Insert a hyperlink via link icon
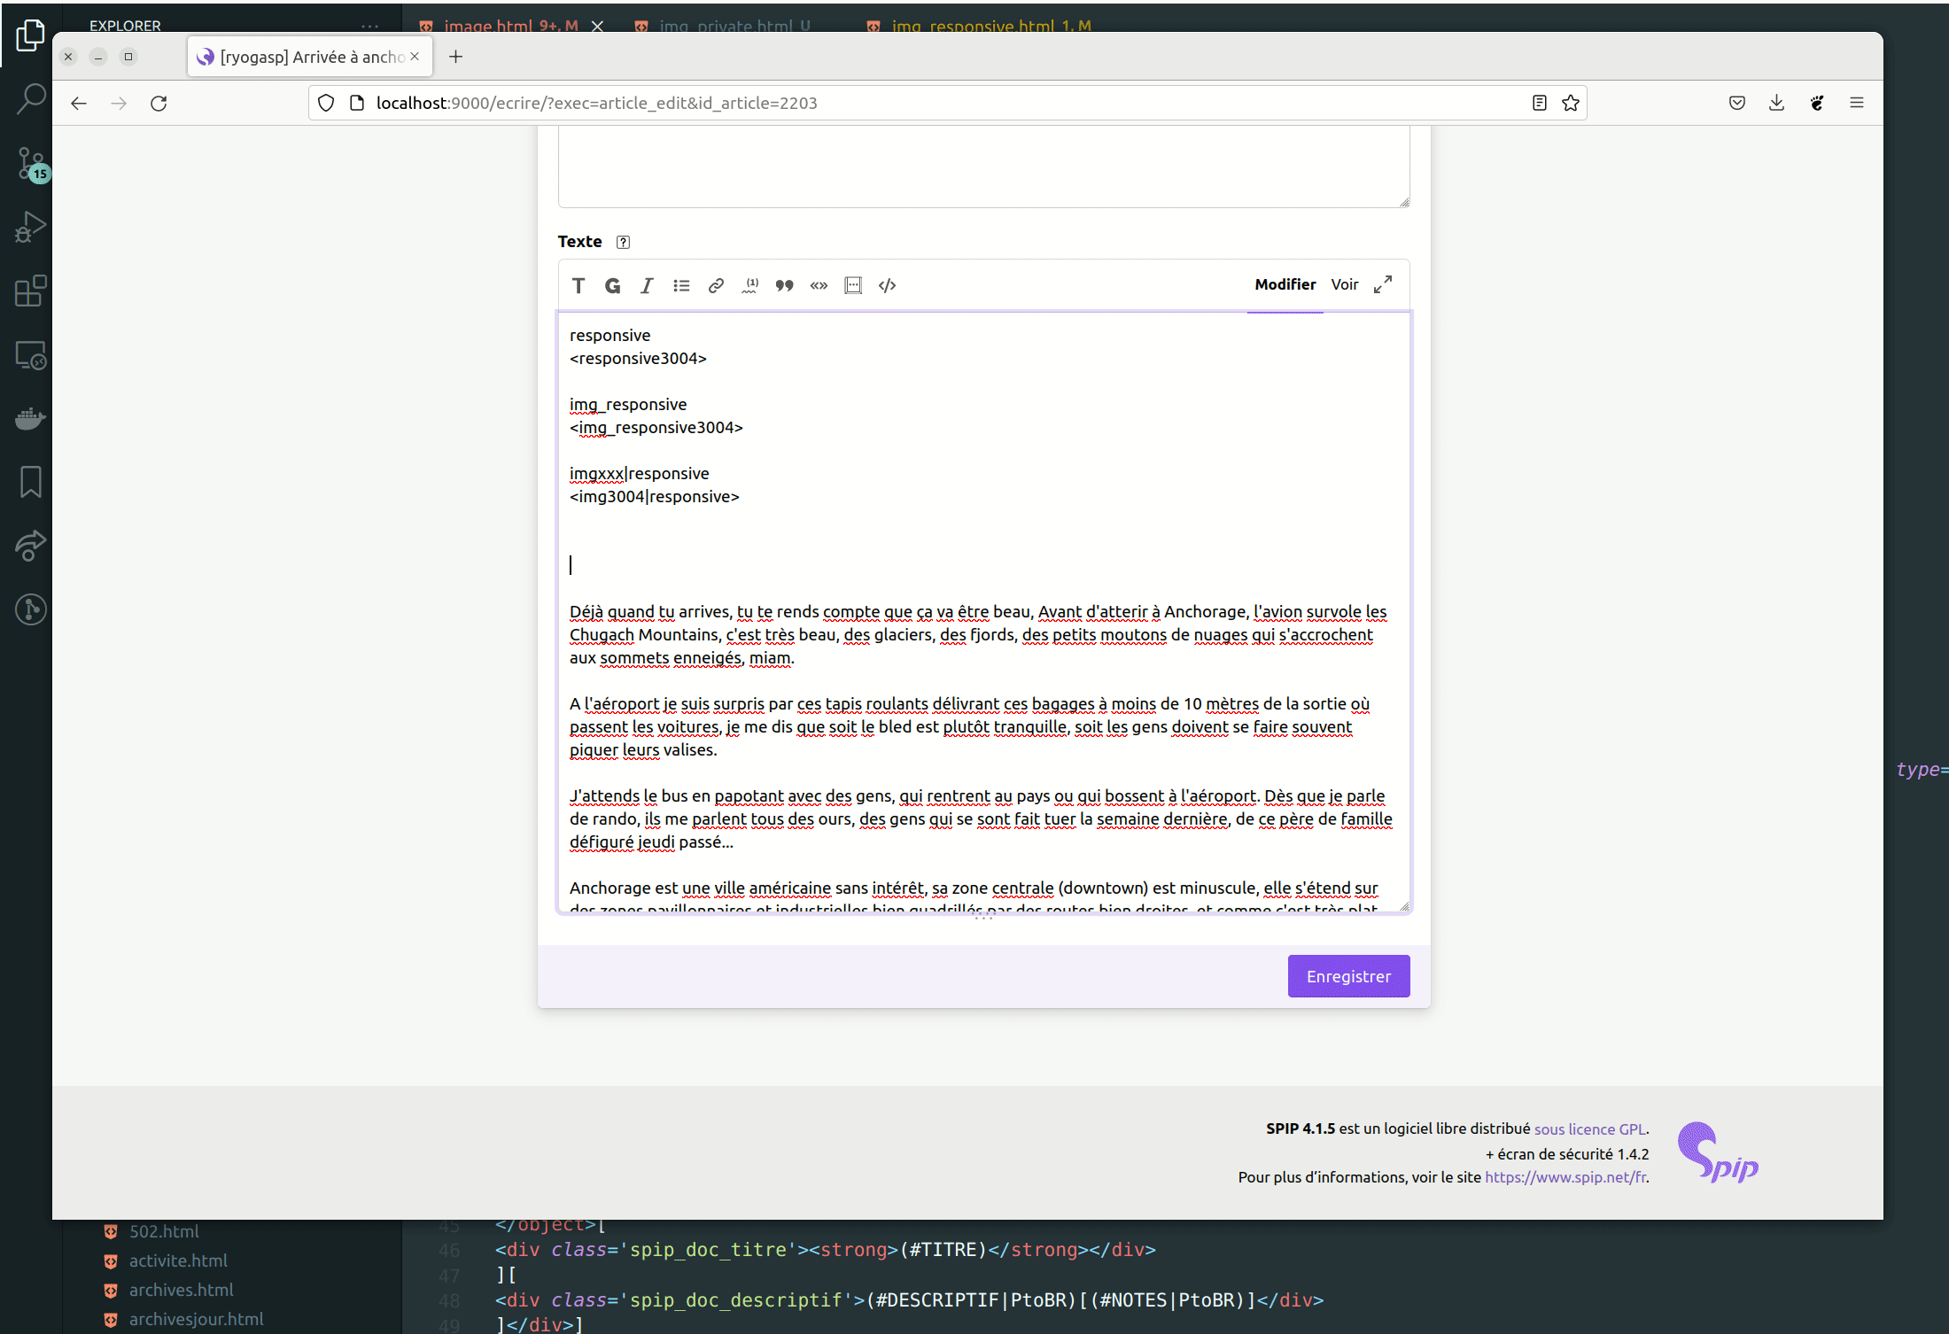The height and width of the screenshot is (1334, 1949). click(716, 285)
